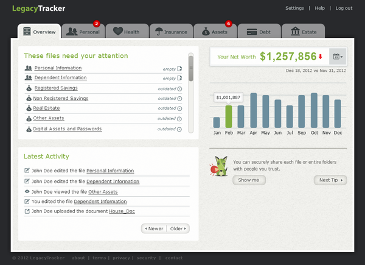Select the green Feb bar in the chart

click(229, 116)
